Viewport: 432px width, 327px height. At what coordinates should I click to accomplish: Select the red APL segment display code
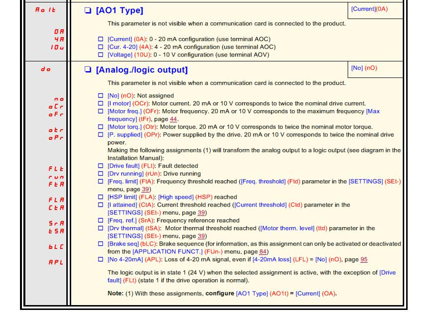(x=56, y=262)
